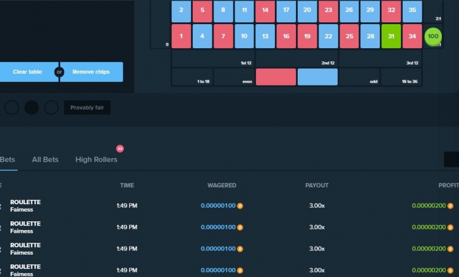Click the green 100 chip on the table
459x277 pixels.
pos(433,37)
